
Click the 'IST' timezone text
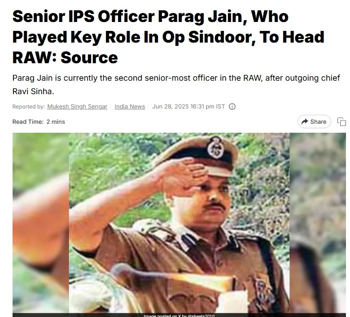[x=220, y=107]
